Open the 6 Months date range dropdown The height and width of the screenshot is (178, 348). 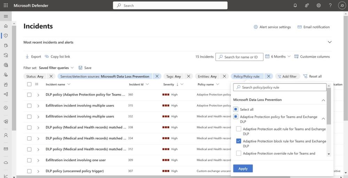[x=278, y=57]
